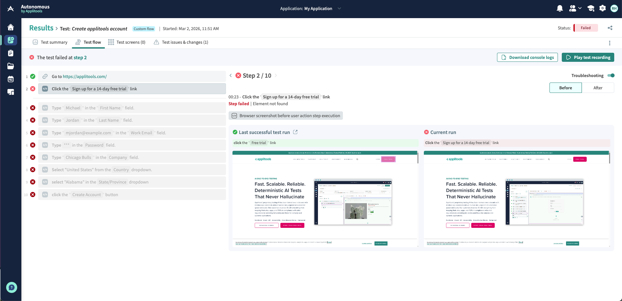The height and width of the screenshot is (301, 622).
Task: Click Download console logs button
Action: click(x=527, y=57)
